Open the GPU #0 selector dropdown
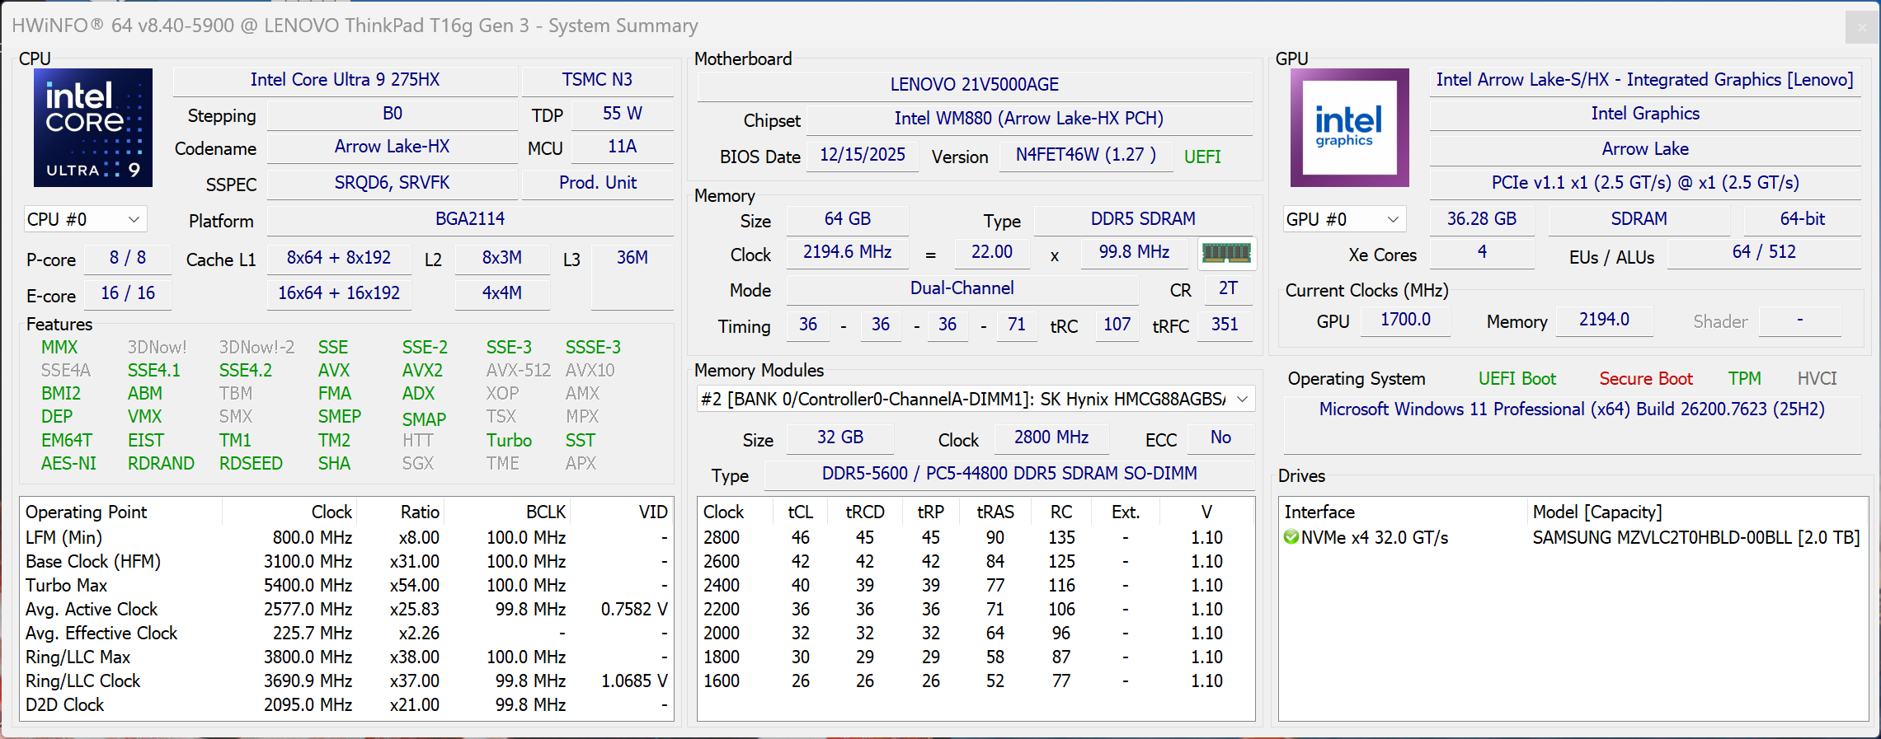Image resolution: width=1881 pixels, height=739 pixels. [1343, 219]
